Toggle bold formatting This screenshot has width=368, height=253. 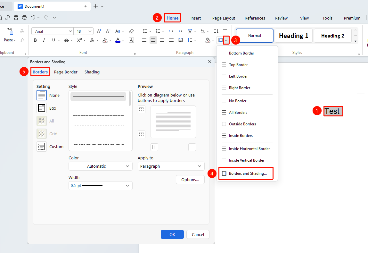click(x=35, y=40)
